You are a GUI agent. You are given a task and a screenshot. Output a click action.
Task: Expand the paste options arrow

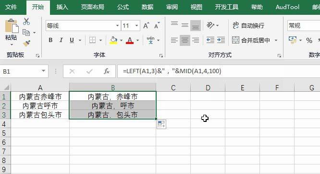pyautogui.click(x=12, y=44)
